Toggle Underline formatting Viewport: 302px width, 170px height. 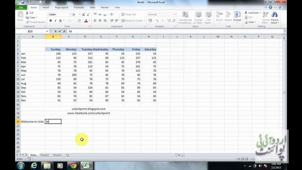pos(60,21)
